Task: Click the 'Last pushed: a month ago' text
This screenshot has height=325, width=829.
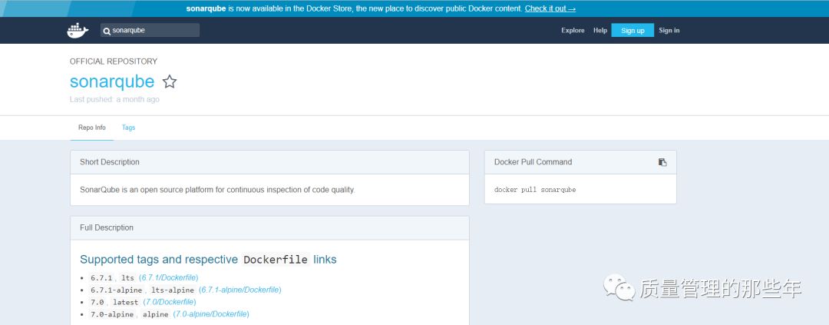Action: [114, 100]
